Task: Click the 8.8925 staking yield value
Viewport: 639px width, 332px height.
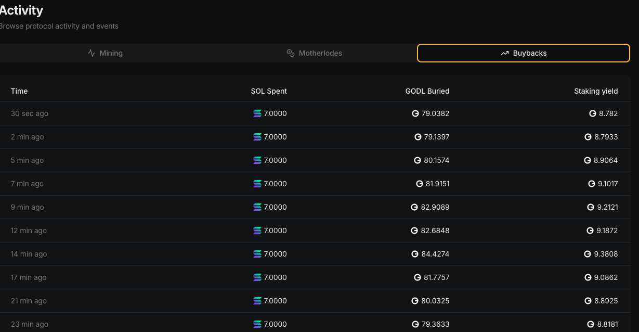Action: click(606, 301)
